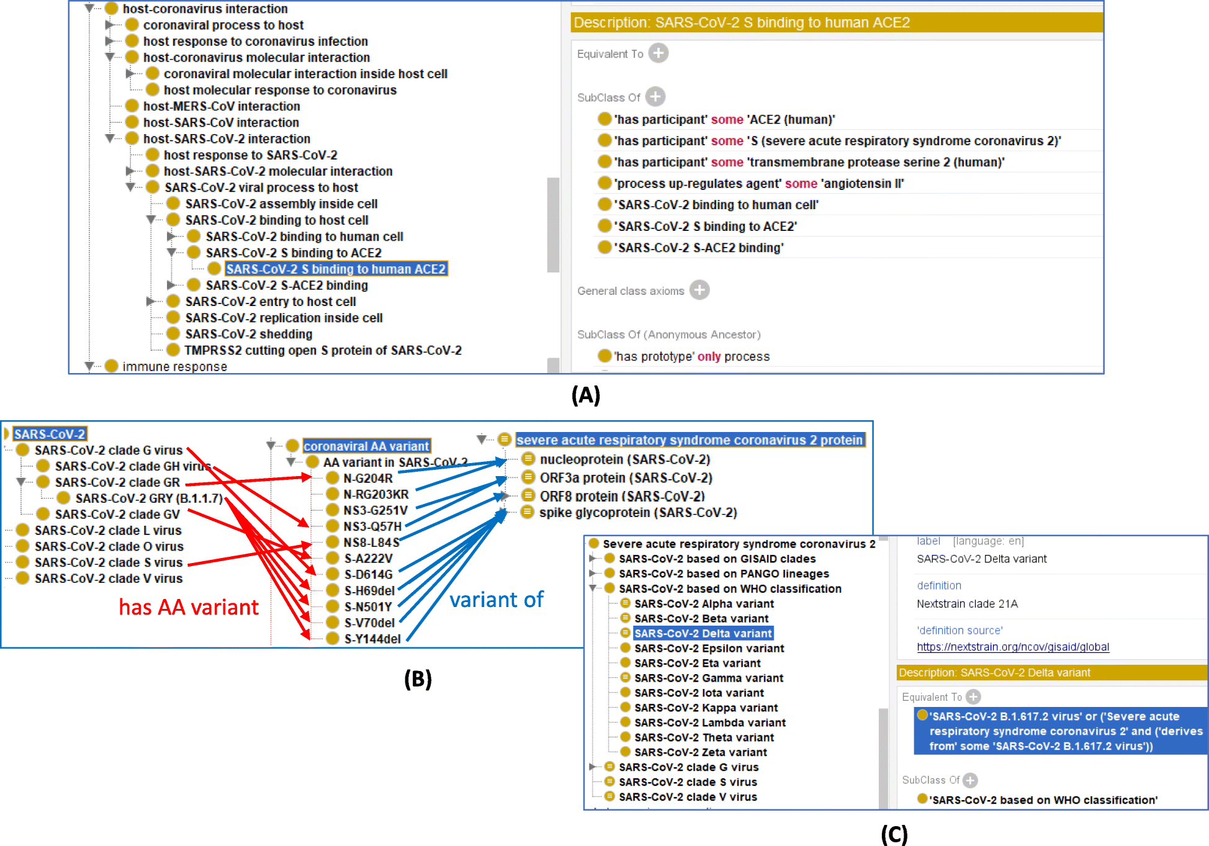Viewport: 1209px width, 846px height.
Task: Click the Description: SARS-CoV-2 S binding header bar
Action: [837, 23]
